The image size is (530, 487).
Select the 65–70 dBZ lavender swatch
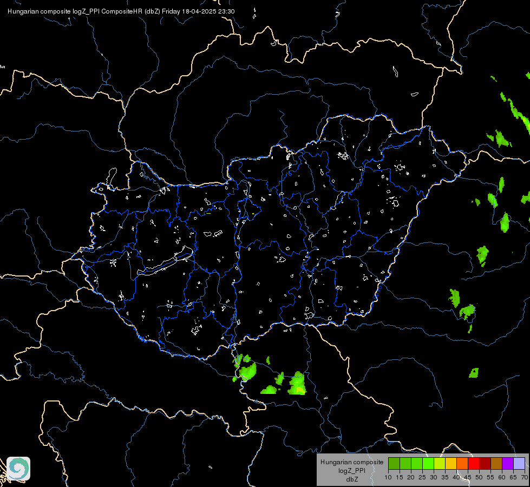tap(520, 463)
